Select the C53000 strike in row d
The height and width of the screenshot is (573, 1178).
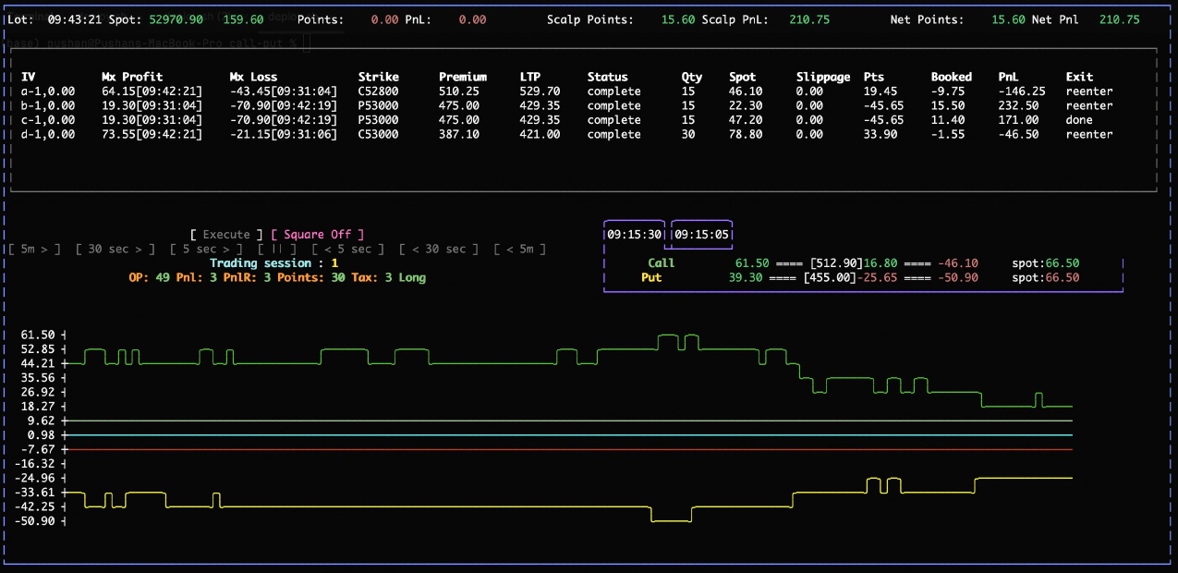click(x=378, y=135)
